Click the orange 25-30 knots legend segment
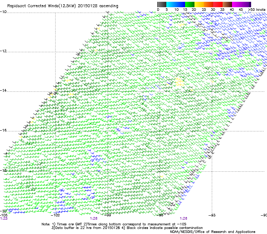Screen dimensions: 267x234 [x=209, y=4]
